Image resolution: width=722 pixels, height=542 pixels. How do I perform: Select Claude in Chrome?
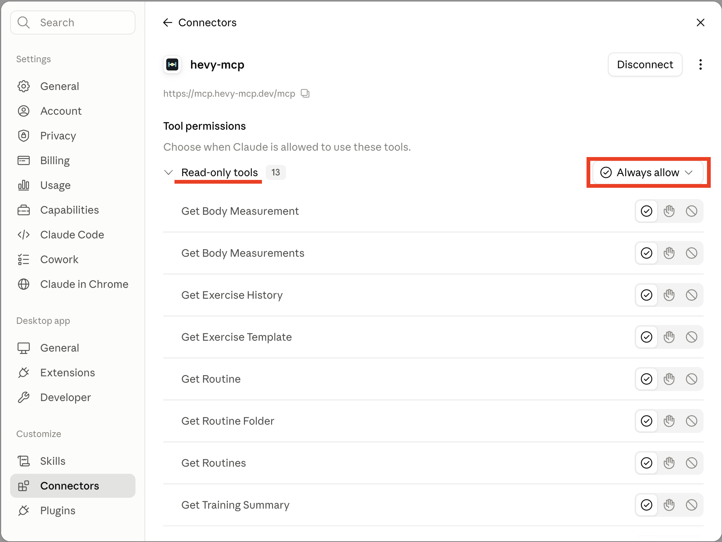coord(73,284)
